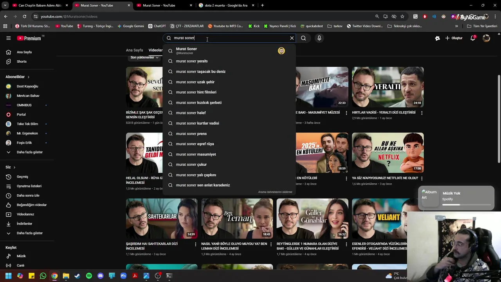Choose suggestion murat soner yeraltı
This screenshot has width=501, height=282.
(229, 61)
